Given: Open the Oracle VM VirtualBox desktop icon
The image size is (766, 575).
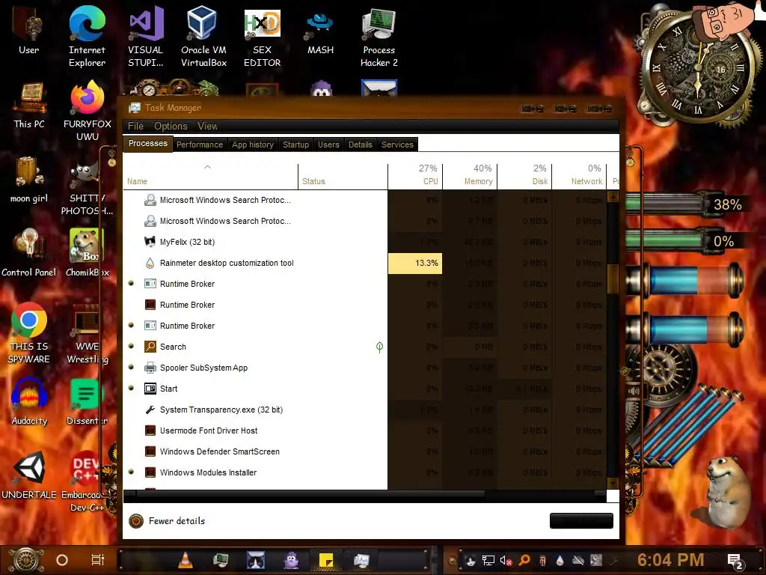Looking at the screenshot, I should click(x=203, y=37).
